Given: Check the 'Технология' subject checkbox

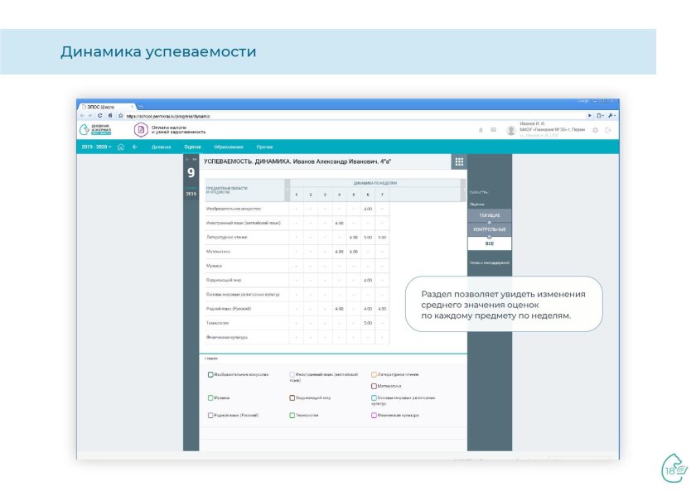Looking at the screenshot, I should (291, 416).
